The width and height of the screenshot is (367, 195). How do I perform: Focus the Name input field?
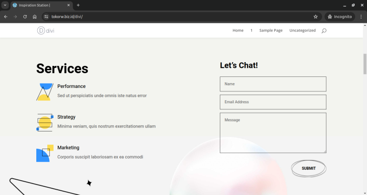tap(273, 84)
